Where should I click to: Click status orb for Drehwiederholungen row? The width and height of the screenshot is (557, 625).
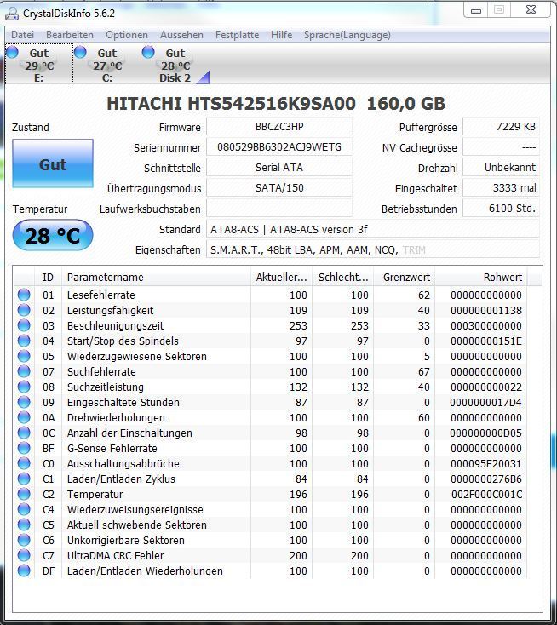24,417
